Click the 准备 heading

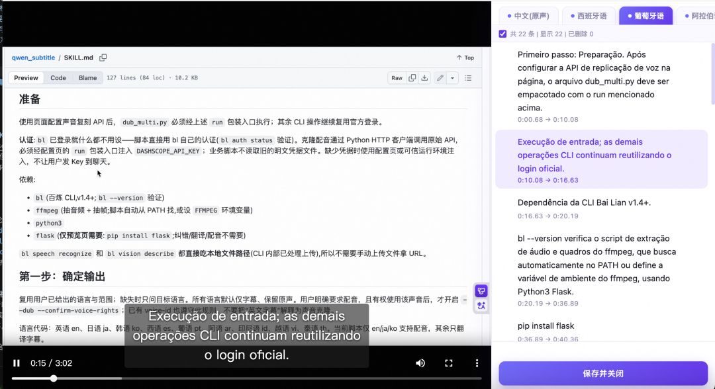click(x=30, y=99)
